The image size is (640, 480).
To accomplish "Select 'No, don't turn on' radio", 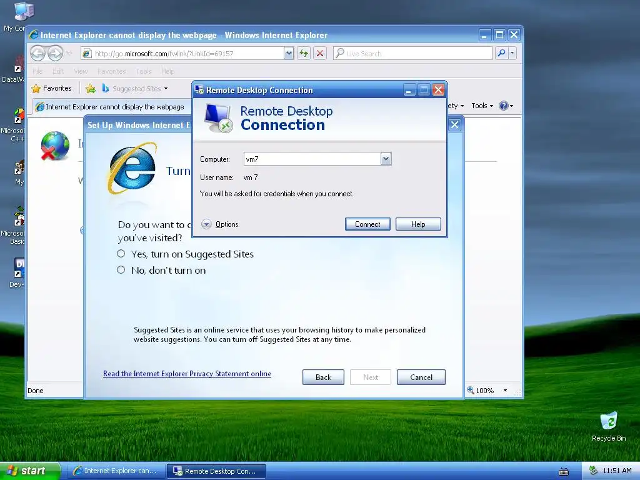I will (x=121, y=270).
